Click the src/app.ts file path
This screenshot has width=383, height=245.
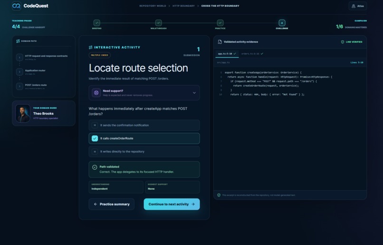223,63
